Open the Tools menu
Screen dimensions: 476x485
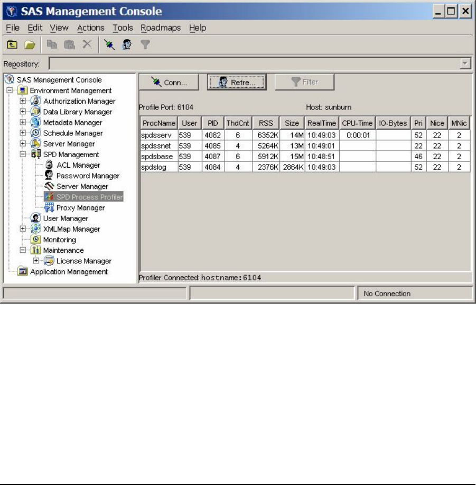(x=123, y=28)
